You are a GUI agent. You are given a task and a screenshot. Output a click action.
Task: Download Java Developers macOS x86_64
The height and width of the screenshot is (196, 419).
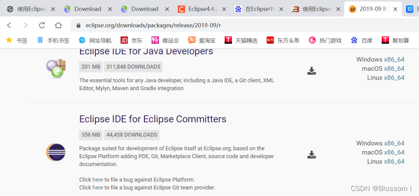394,69
